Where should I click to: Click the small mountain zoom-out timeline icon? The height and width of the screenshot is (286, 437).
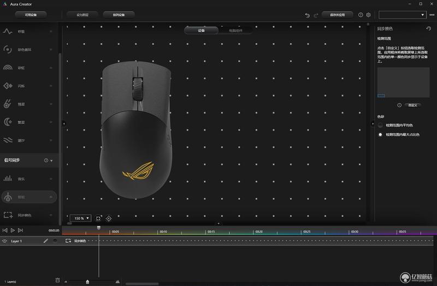tap(66, 282)
